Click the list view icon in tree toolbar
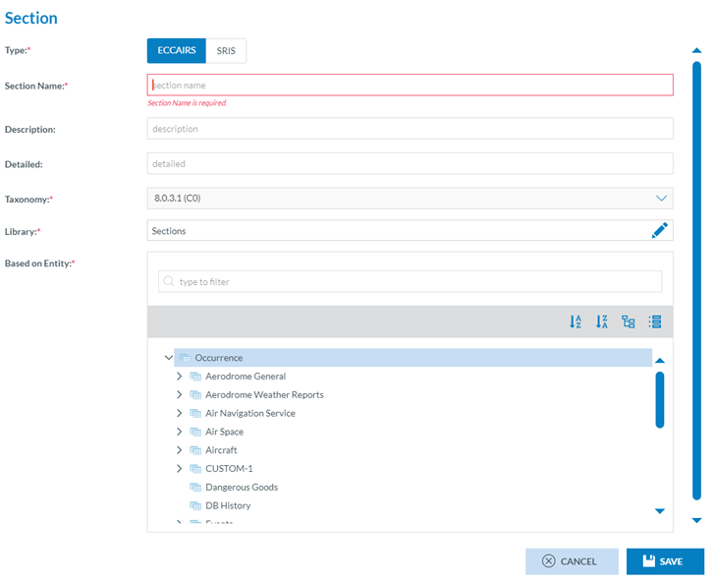This screenshot has width=715, height=584. click(655, 321)
